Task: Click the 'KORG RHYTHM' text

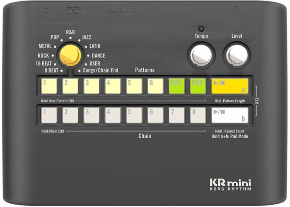Action: point(231,189)
